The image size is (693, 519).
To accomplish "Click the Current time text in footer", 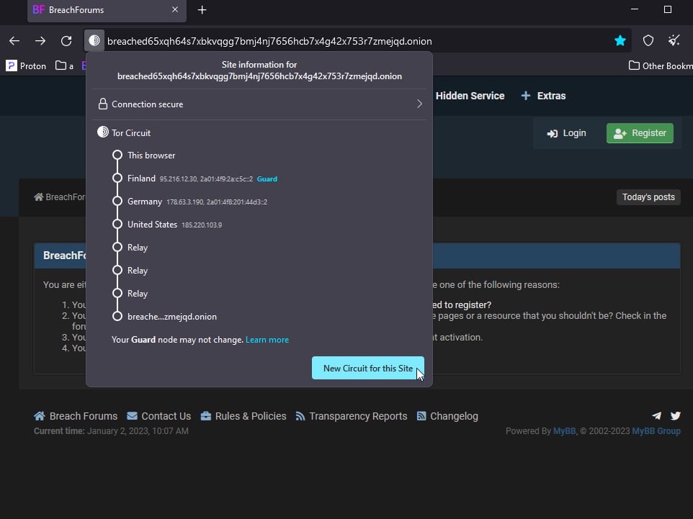I will [x=111, y=431].
